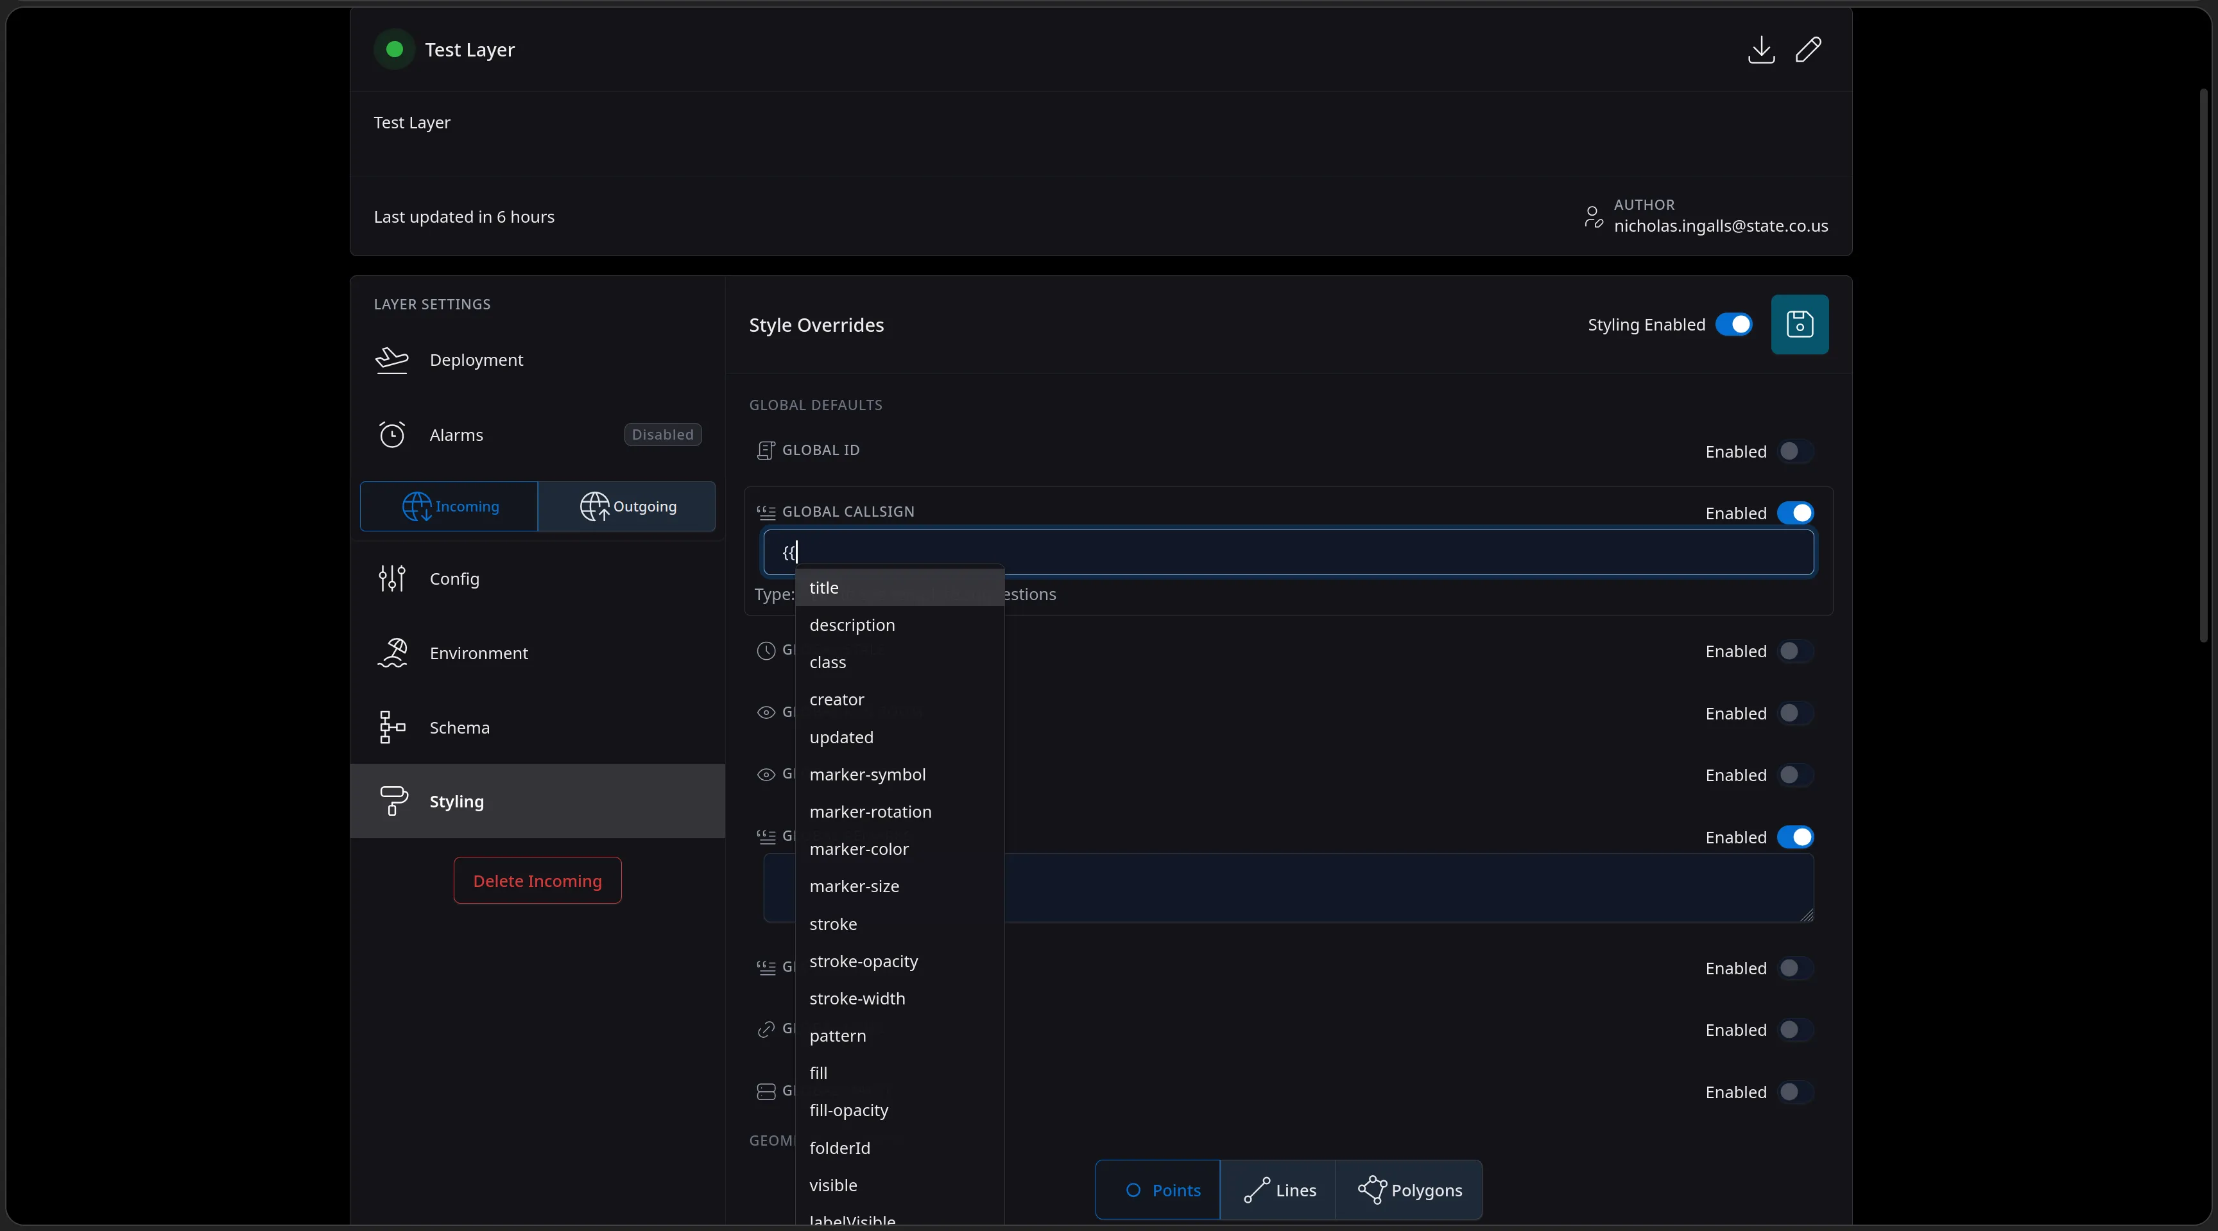Click the Global Callsign input field
2218x1231 pixels.
(1288, 553)
